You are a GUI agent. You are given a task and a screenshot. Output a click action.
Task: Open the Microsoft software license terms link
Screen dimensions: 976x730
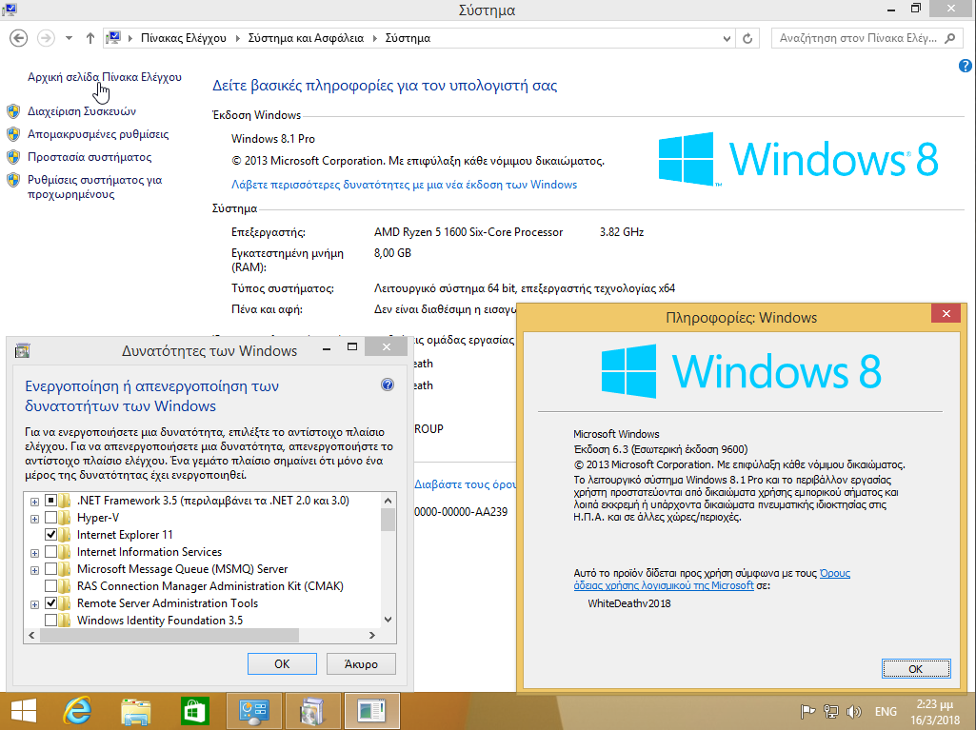tap(711, 580)
